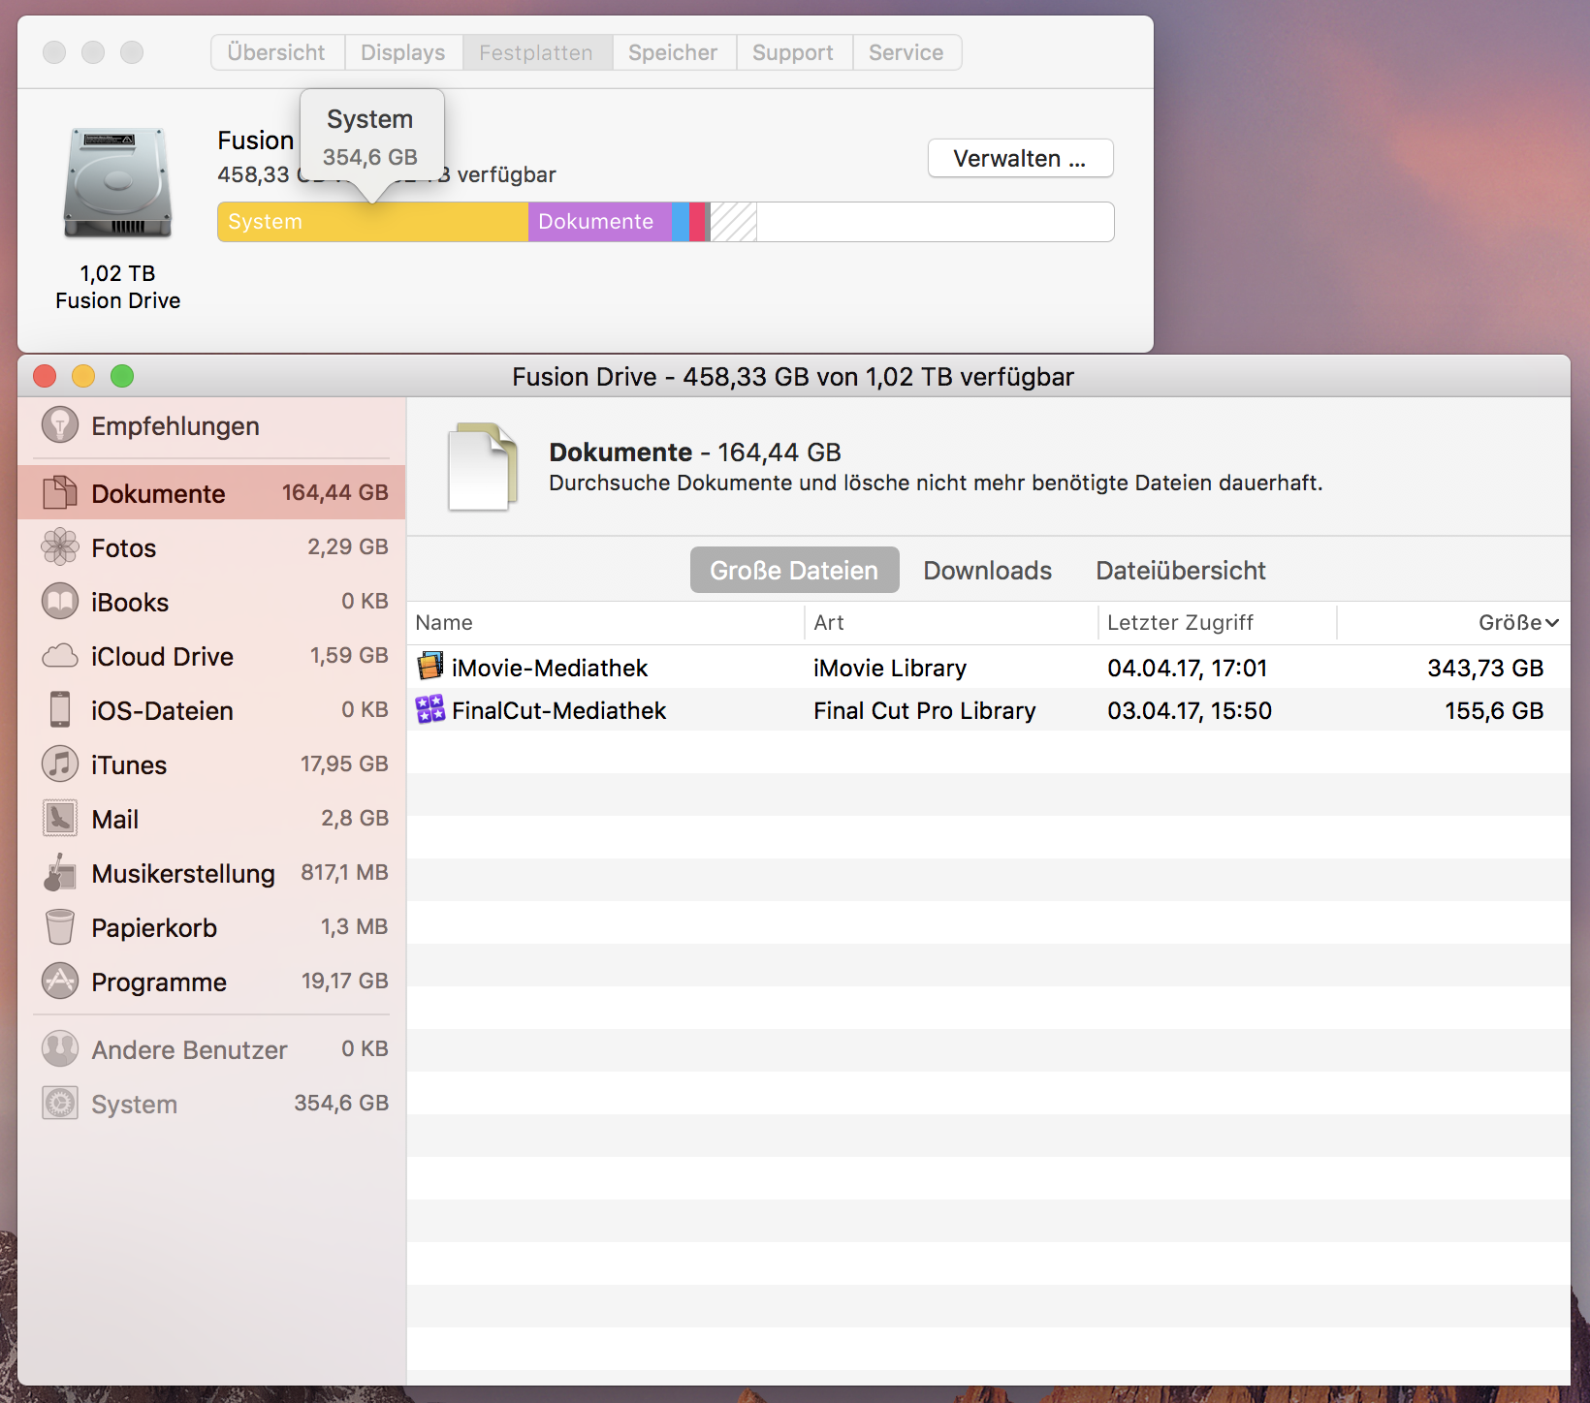Click the Musikerstellung guitar icon

60,873
